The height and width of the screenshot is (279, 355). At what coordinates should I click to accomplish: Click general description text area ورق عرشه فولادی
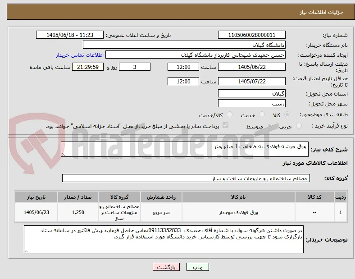coord(185,149)
